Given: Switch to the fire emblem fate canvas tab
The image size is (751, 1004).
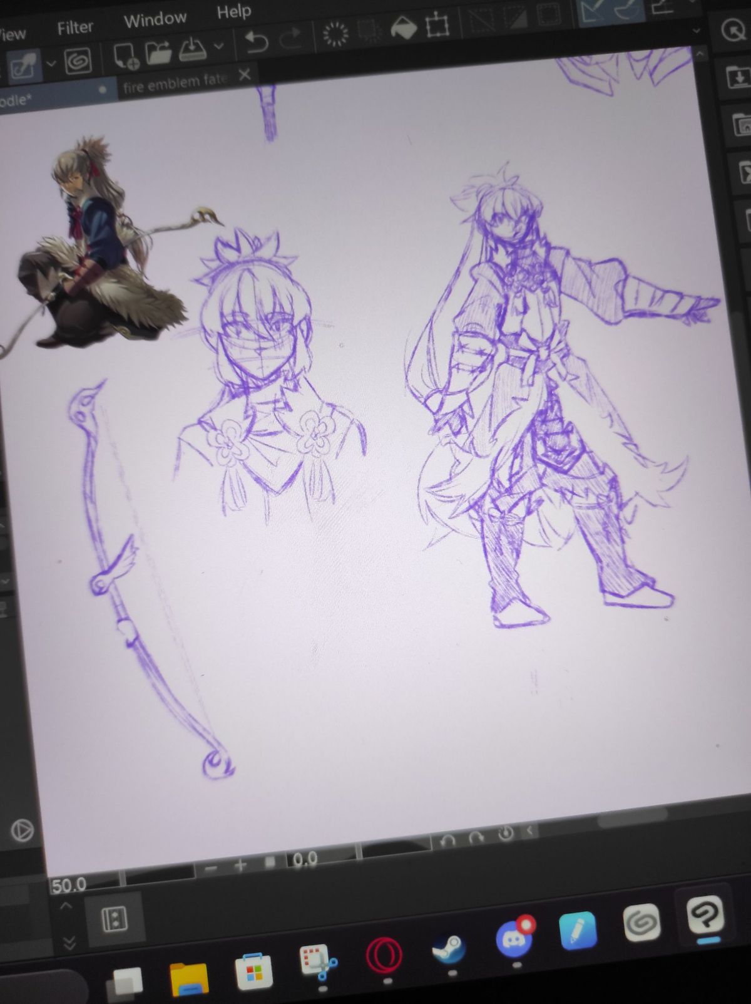Looking at the screenshot, I should click(x=176, y=83).
